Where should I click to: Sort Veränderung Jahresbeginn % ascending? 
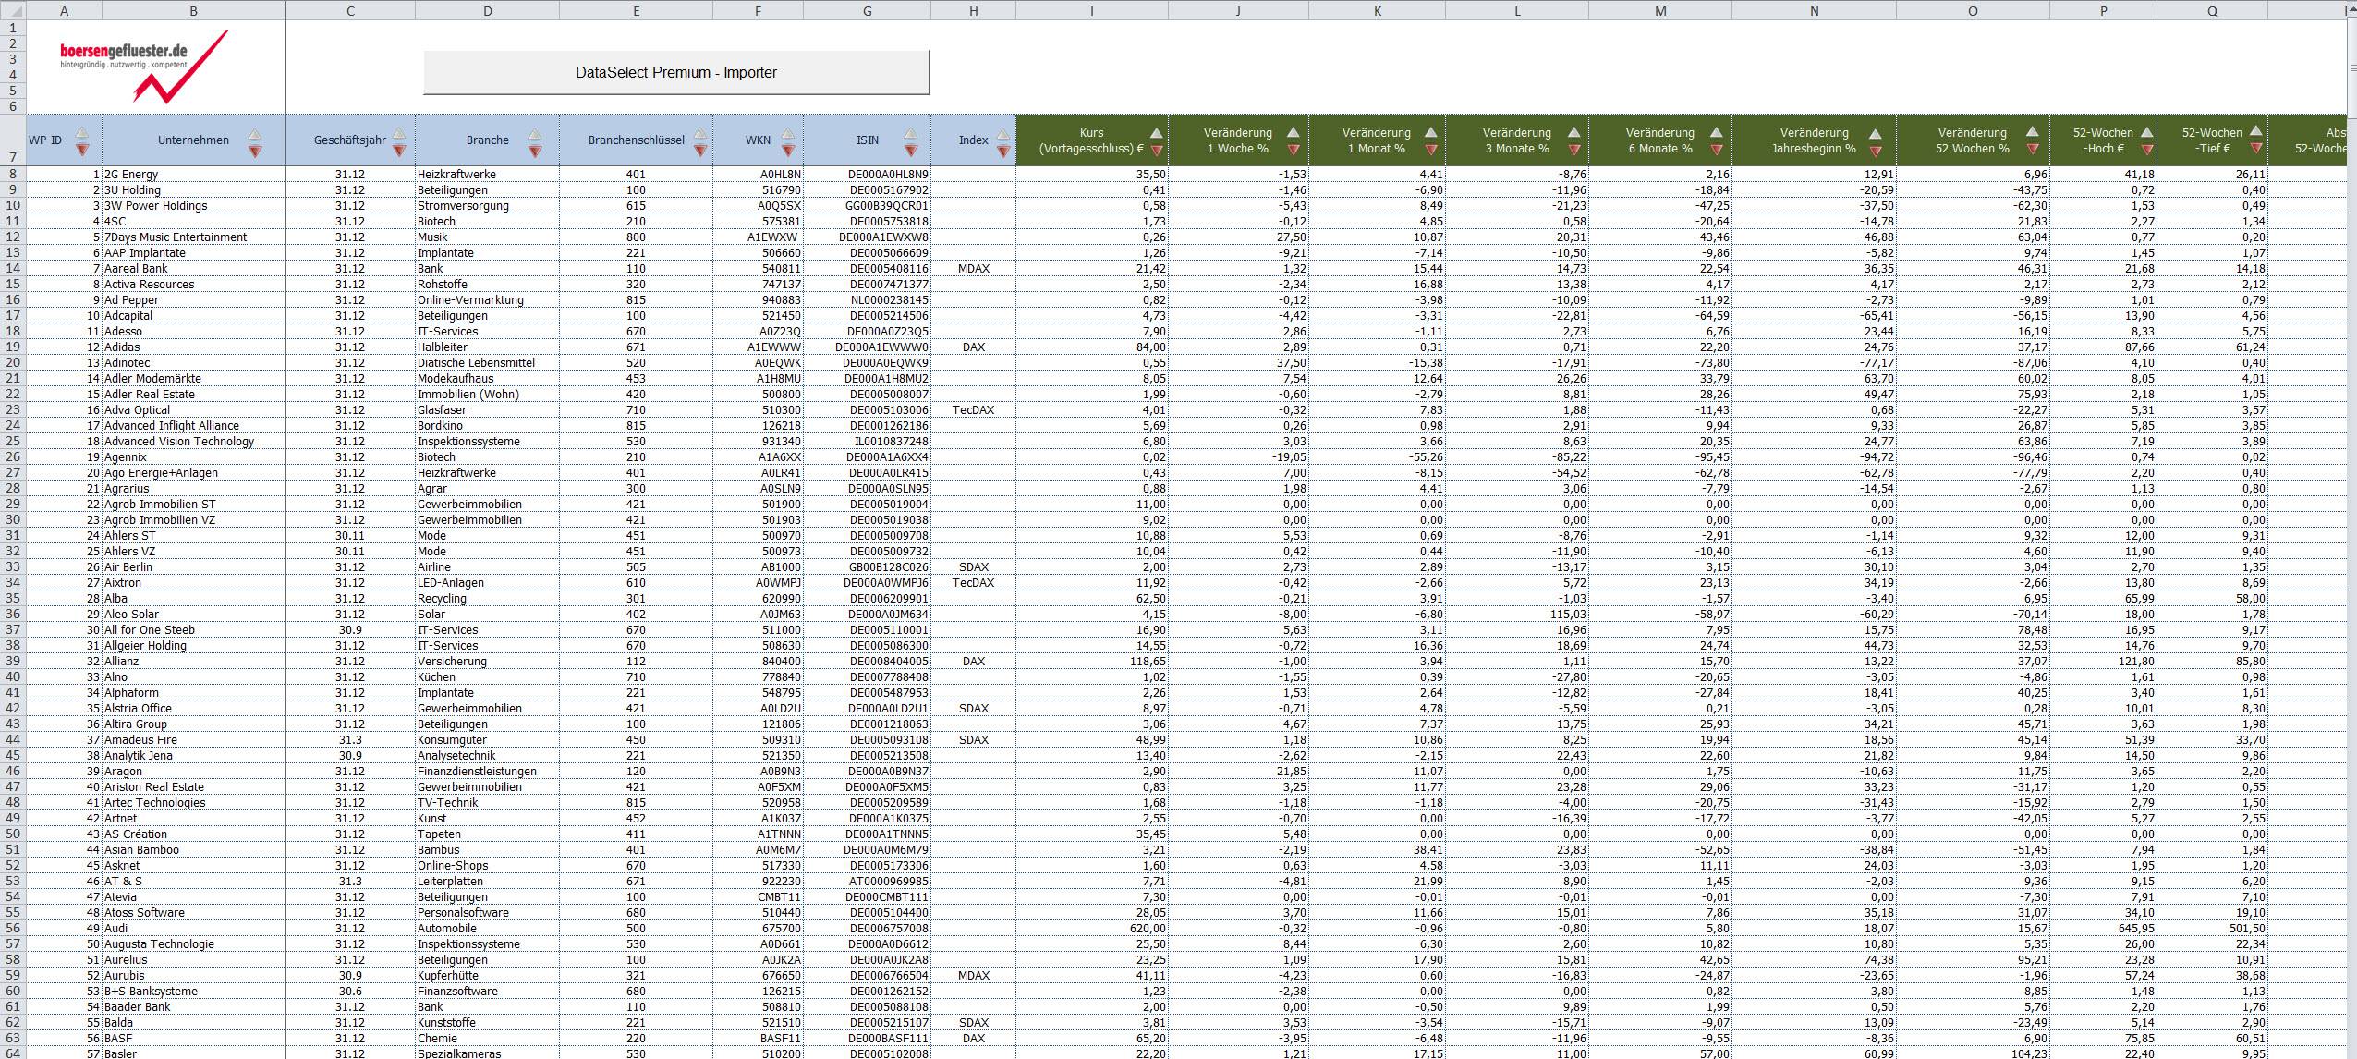click(1876, 132)
